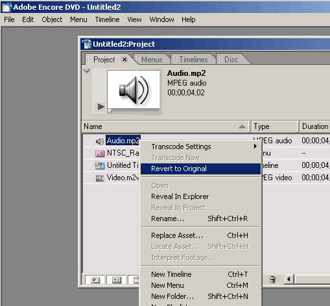This screenshot has height=306, width=330.
Task: Click the 00;00;04 duration of Video.m2v
Action: pyautogui.click(x=316, y=178)
